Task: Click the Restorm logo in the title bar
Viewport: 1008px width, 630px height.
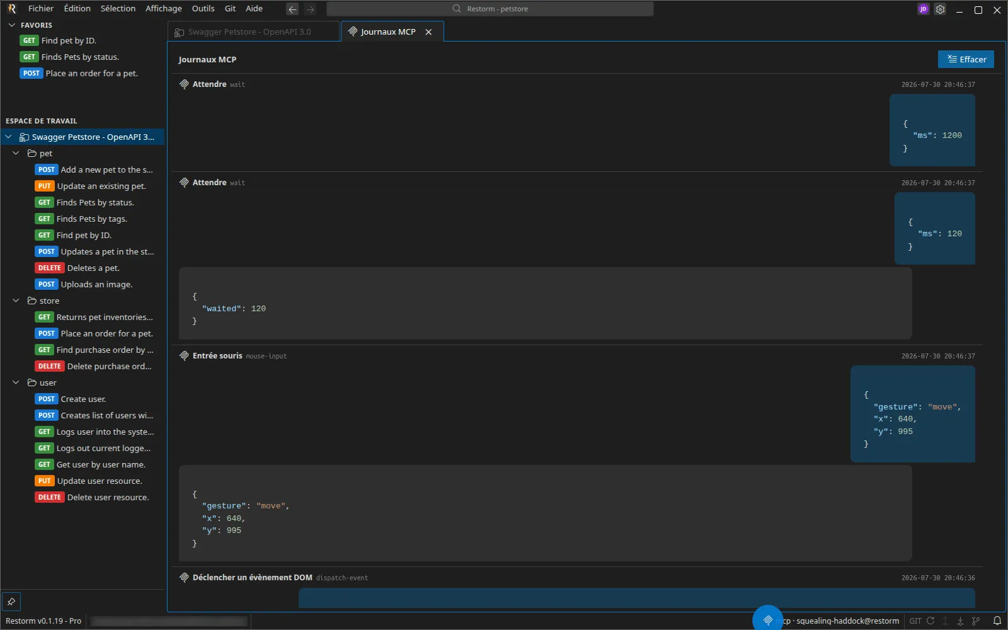Action: [x=12, y=9]
